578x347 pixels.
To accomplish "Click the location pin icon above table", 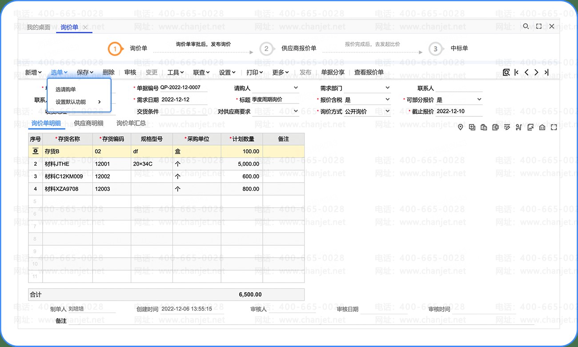I will click(x=461, y=128).
